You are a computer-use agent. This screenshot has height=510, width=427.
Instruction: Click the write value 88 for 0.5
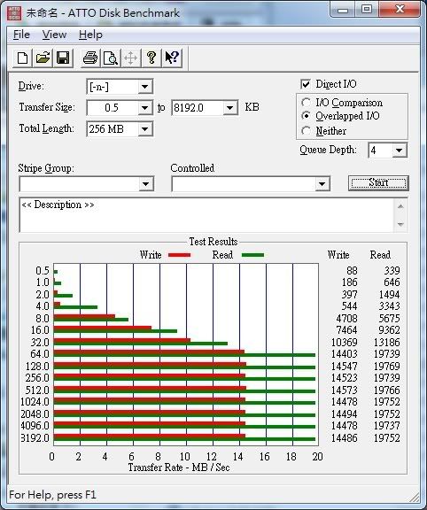pos(352,271)
